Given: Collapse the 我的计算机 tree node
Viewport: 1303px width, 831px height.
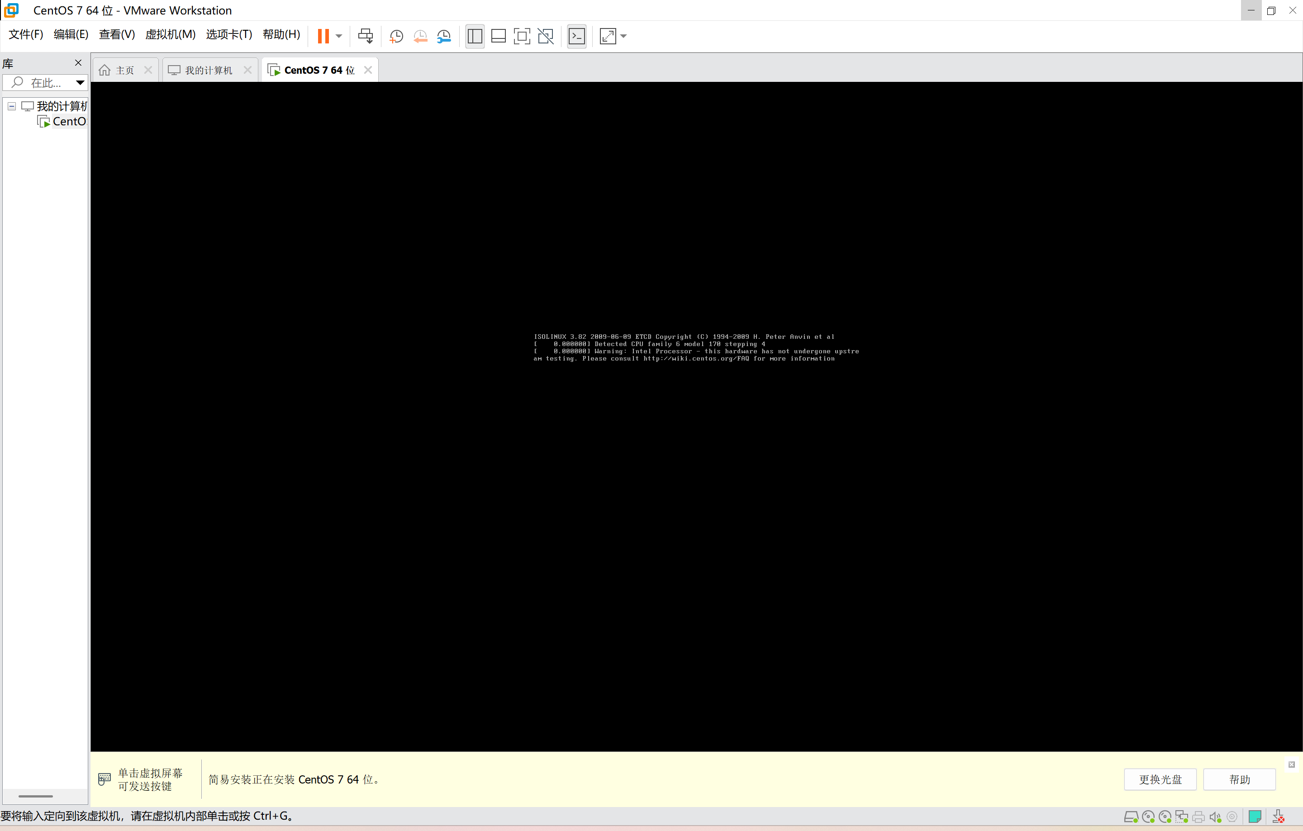Looking at the screenshot, I should (x=11, y=106).
